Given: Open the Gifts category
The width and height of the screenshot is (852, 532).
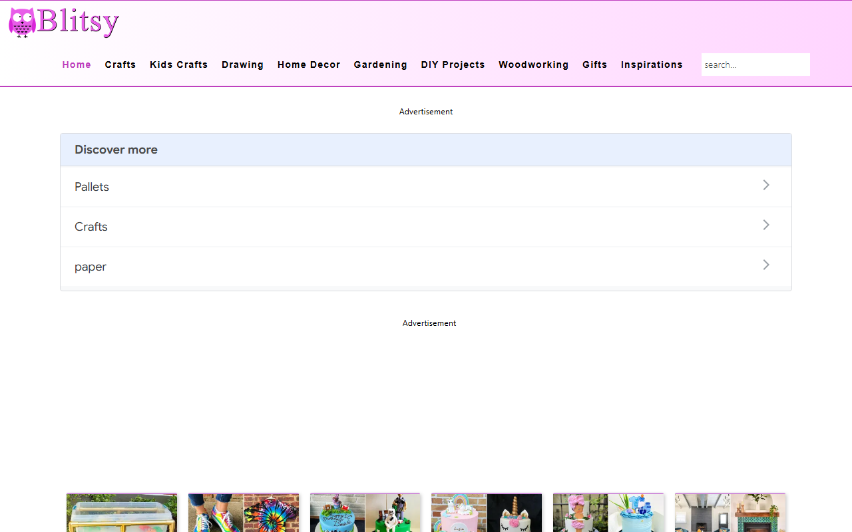Looking at the screenshot, I should pos(595,65).
